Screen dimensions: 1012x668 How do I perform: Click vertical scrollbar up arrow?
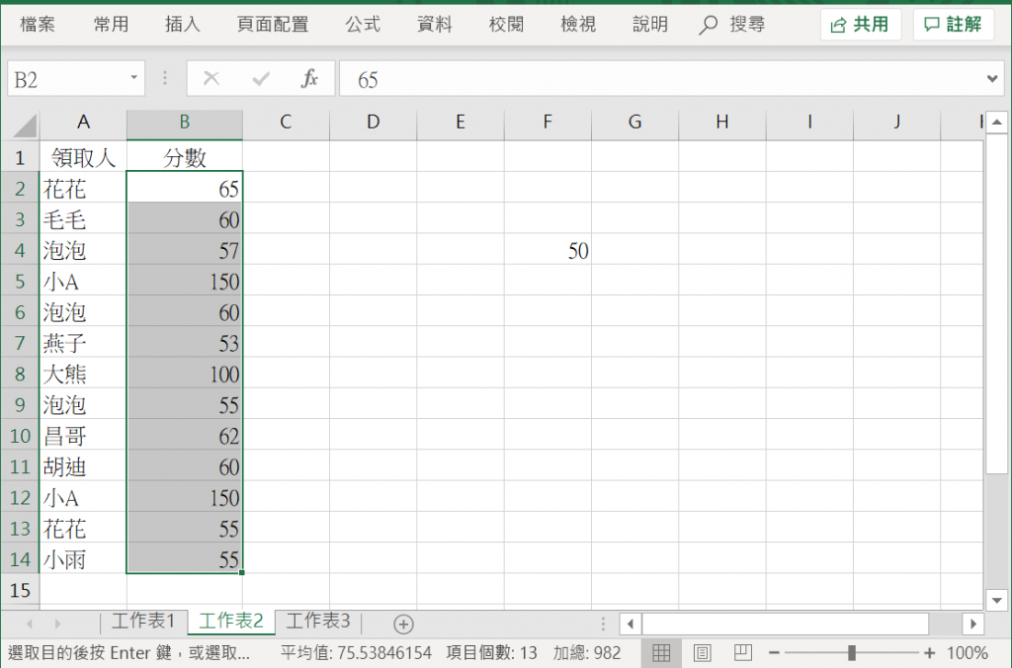tap(997, 122)
